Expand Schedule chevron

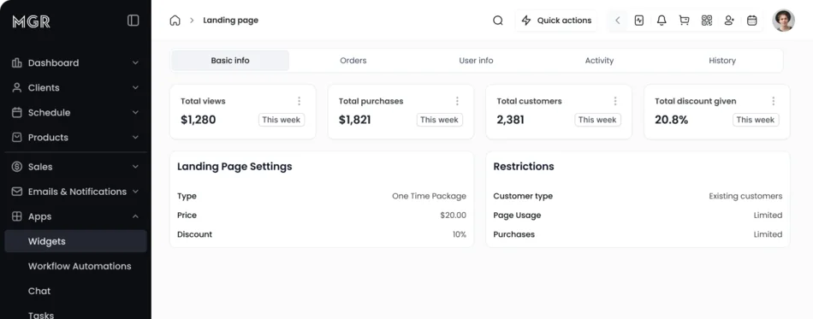135,112
